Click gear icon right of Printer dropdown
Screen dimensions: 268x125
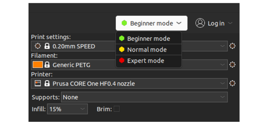(232, 83)
